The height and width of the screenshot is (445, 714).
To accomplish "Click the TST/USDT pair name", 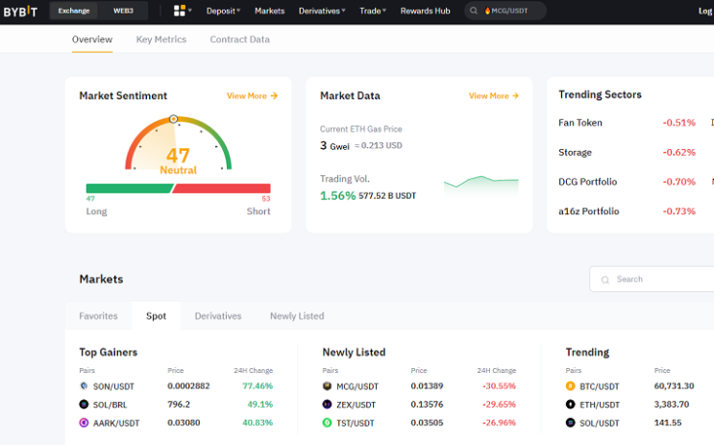I will 356,423.
